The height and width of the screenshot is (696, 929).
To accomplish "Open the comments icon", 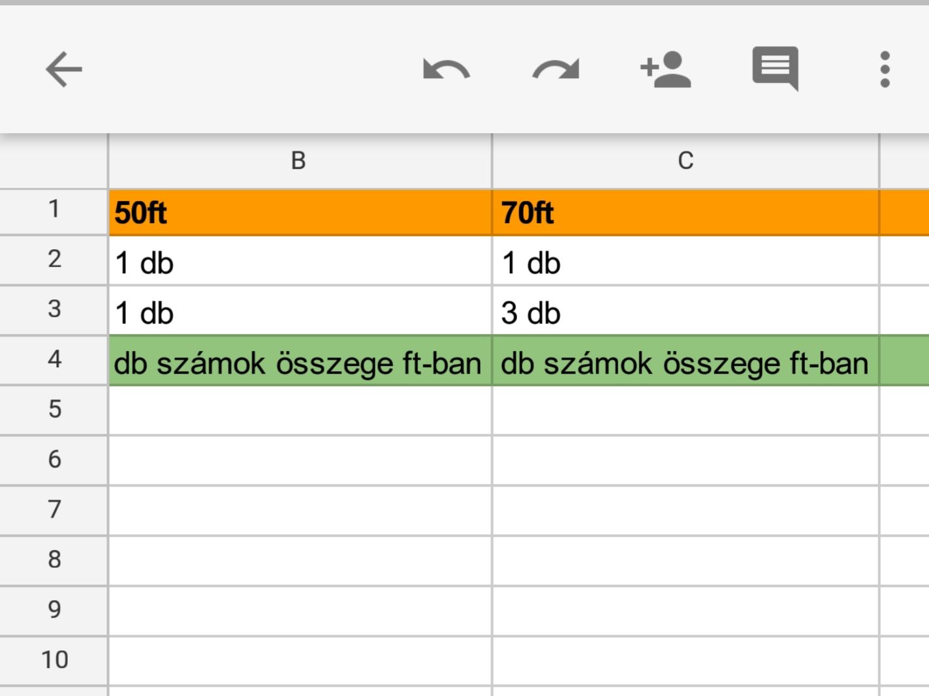I will point(775,68).
